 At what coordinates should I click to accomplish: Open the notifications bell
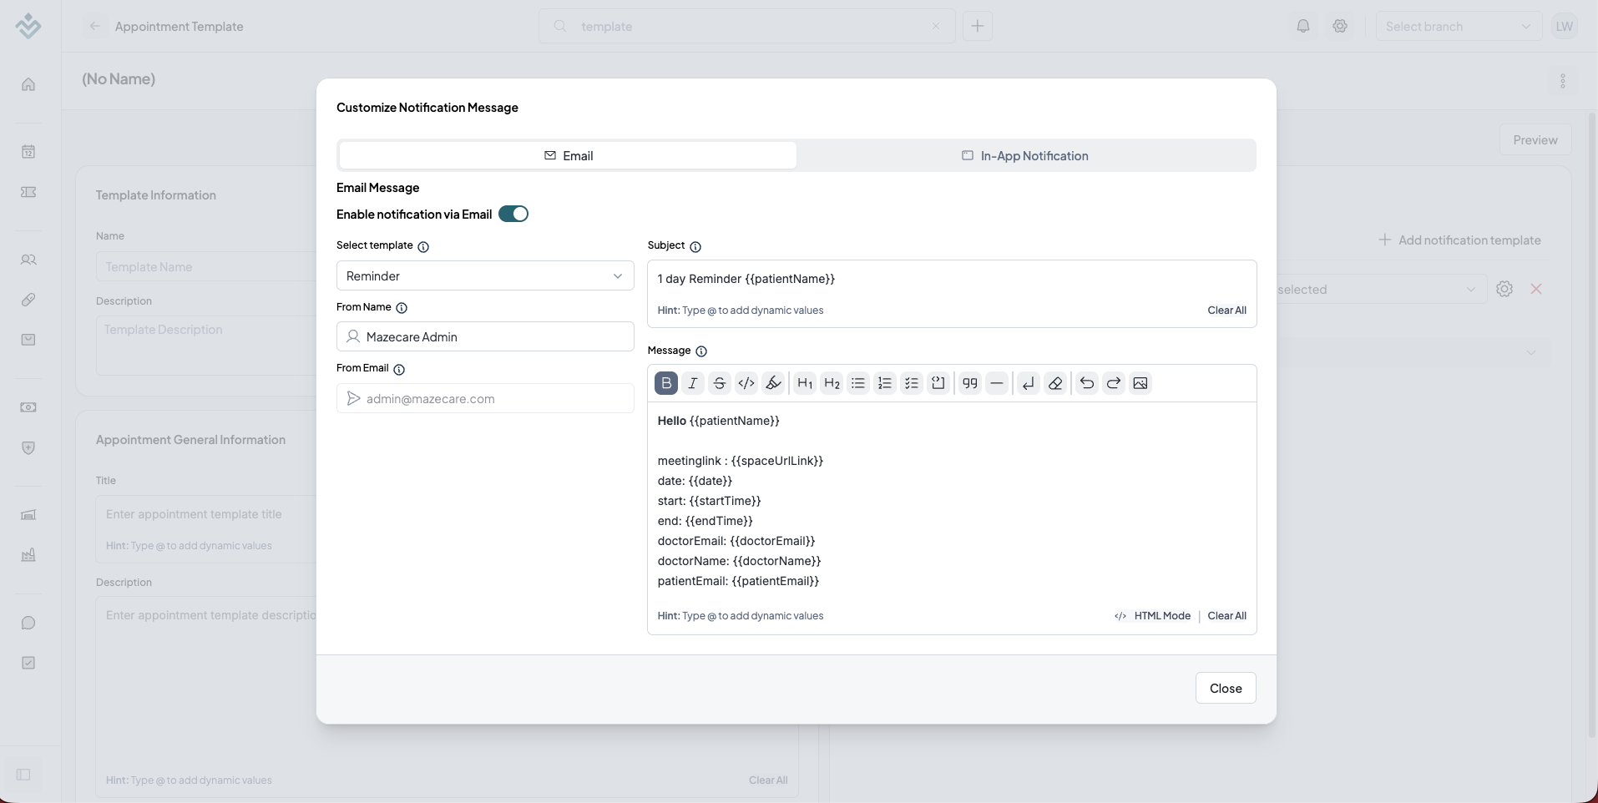[1303, 26]
